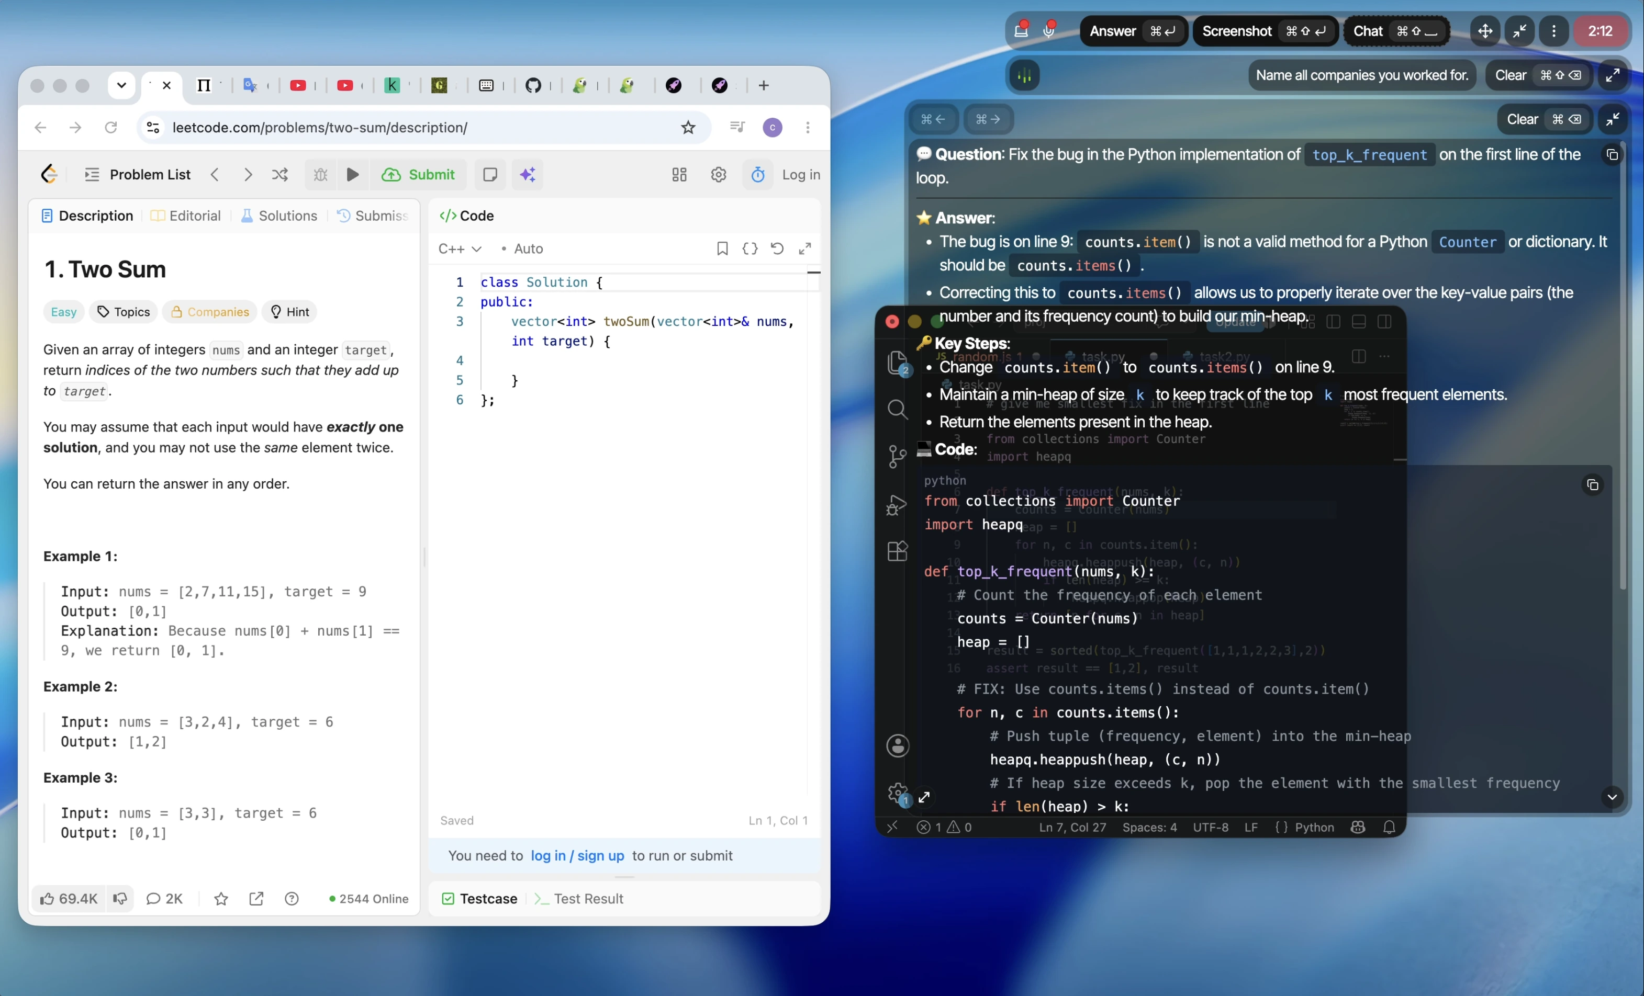
Task: Open the GitHub browser tab
Action: [x=533, y=85]
